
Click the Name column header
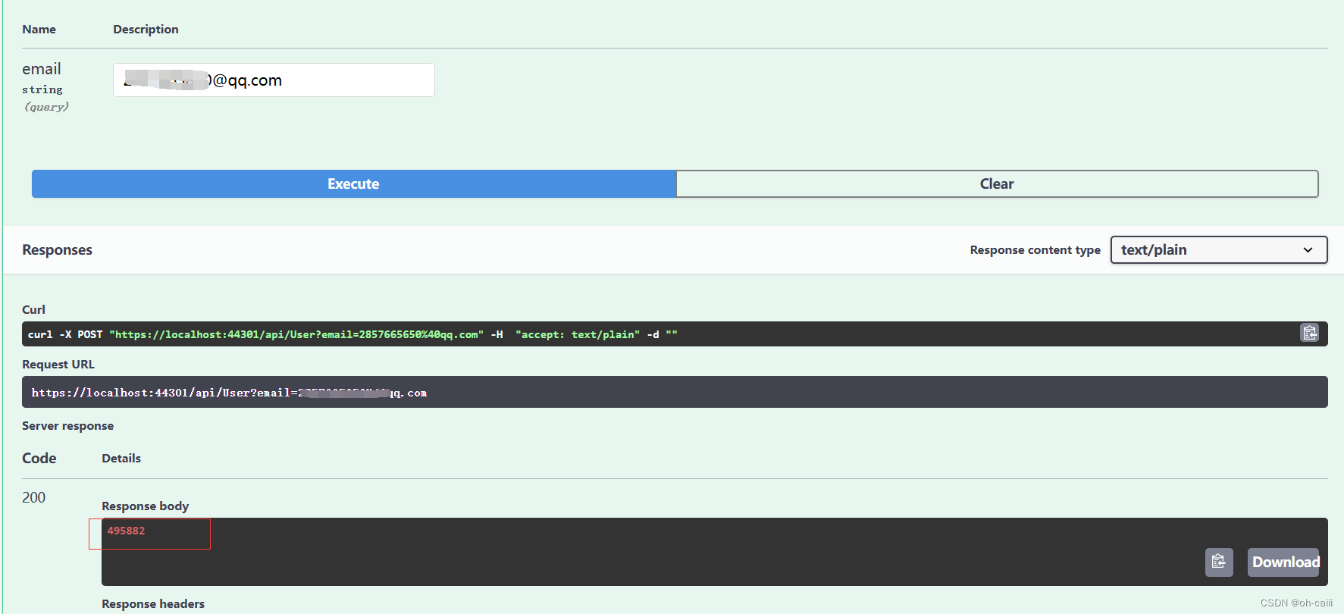pos(39,29)
